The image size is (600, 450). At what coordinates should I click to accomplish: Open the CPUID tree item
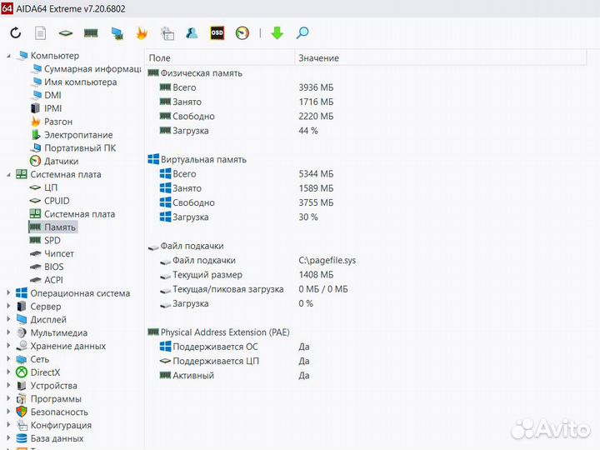tap(50, 201)
